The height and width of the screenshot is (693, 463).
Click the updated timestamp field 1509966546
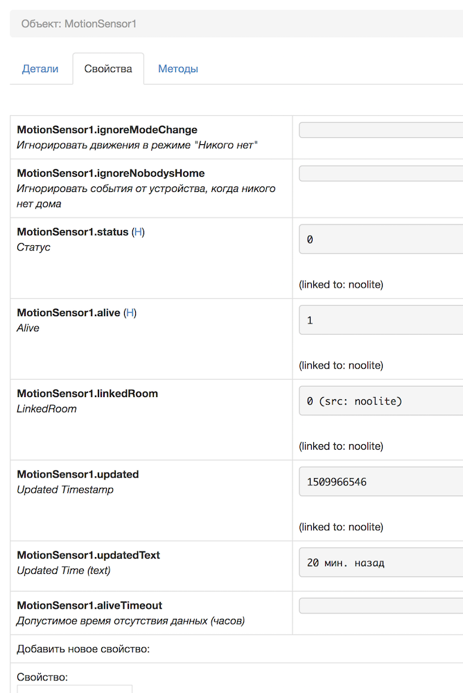[x=381, y=482]
